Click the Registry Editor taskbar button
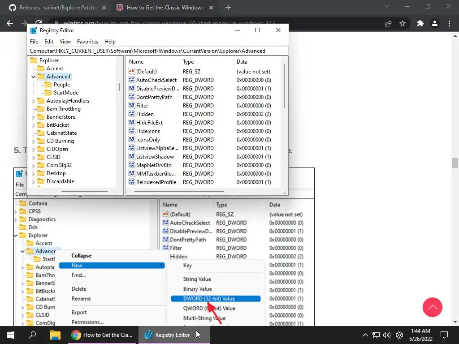Image resolution: width=459 pixels, height=344 pixels. (x=174, y=335)
